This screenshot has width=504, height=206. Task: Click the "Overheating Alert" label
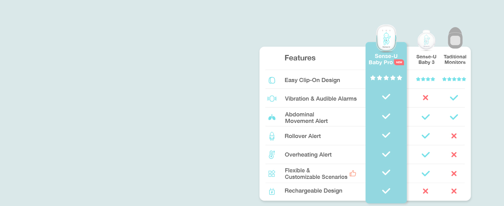pos(308,155)
